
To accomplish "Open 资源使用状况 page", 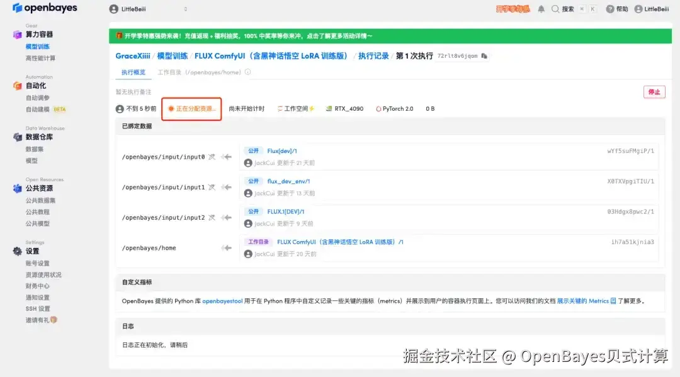I will [43, 275].
